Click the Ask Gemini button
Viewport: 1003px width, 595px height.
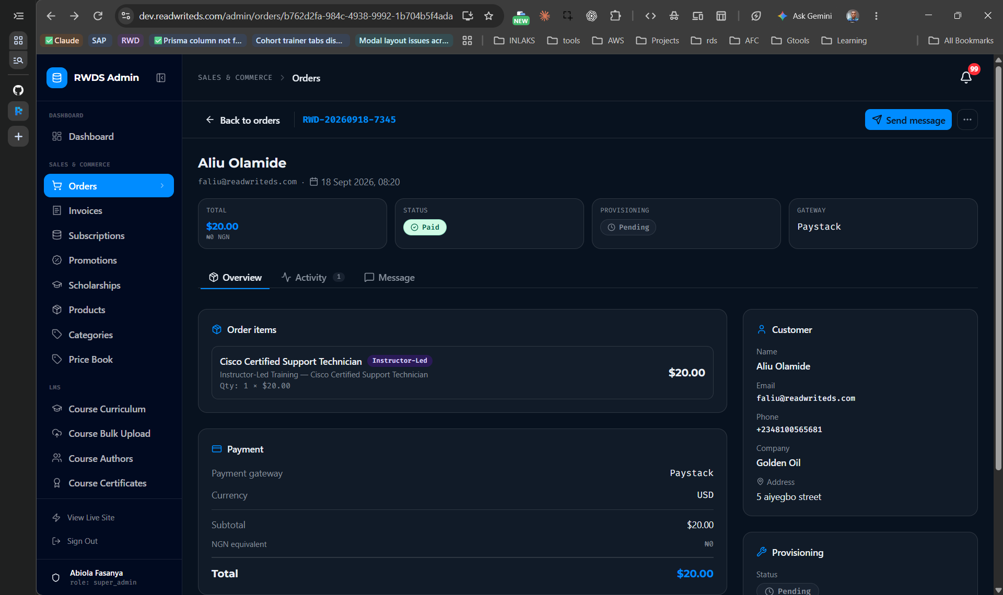804,16
